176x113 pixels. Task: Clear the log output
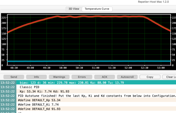[171, 77]
